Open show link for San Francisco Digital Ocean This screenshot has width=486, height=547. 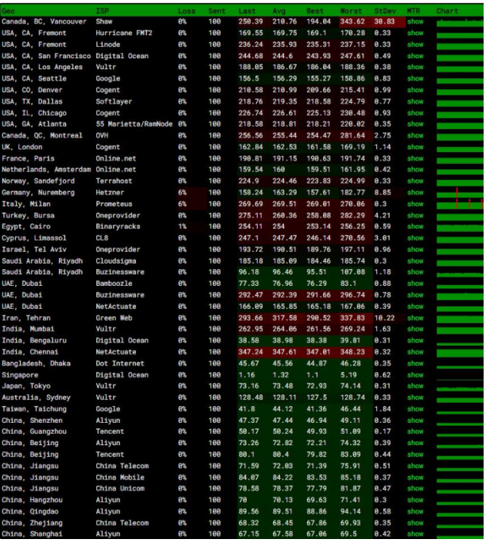415,57
